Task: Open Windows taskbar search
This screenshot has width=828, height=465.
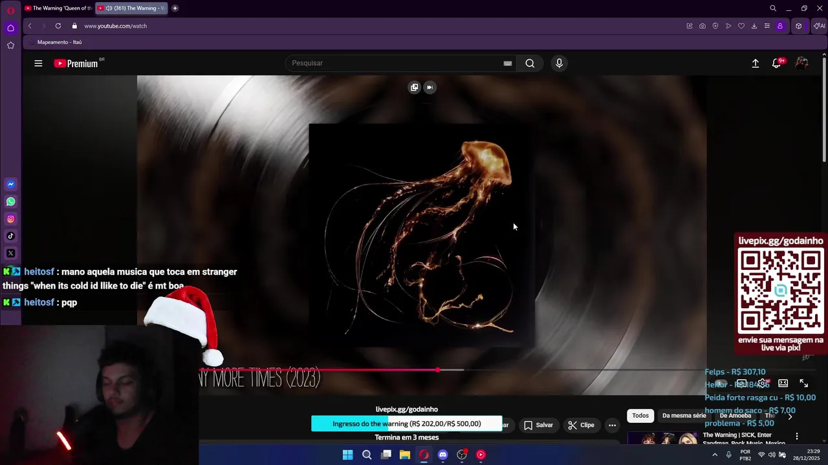Action: [x=367, y=455]
